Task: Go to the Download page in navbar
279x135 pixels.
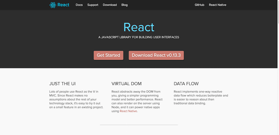Action: 110,5
